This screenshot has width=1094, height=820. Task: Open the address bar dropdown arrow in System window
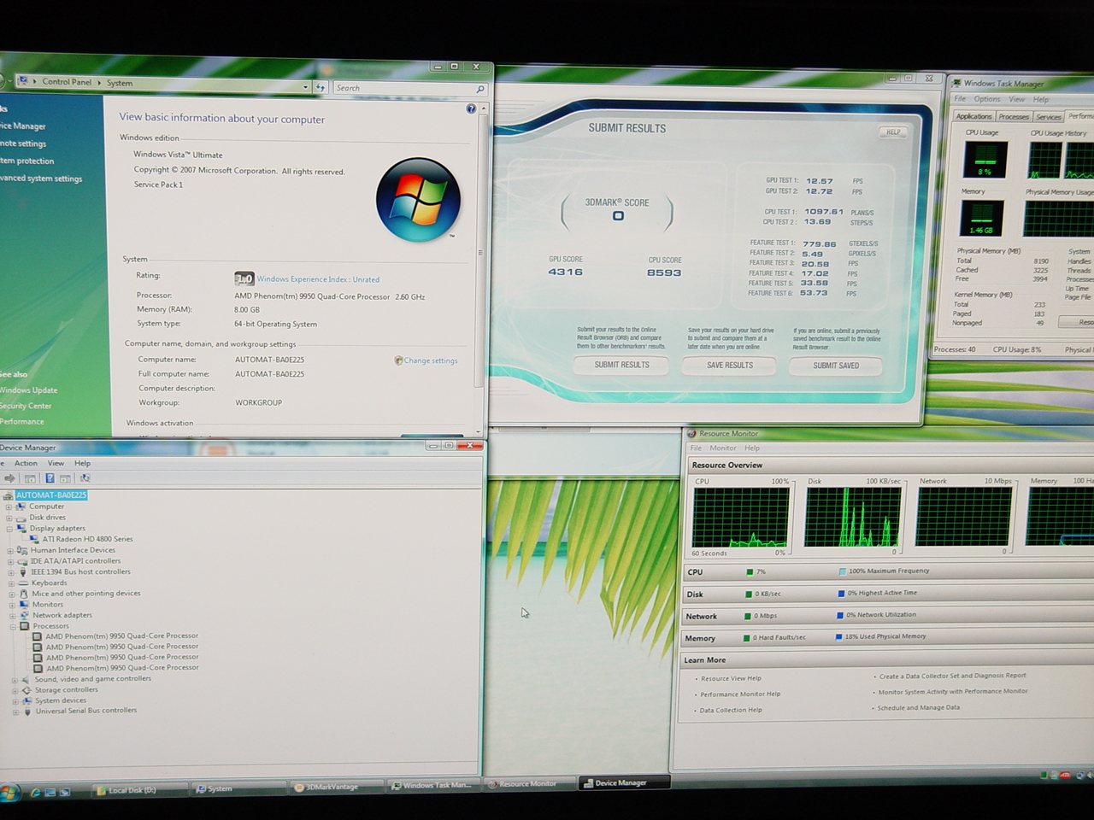(305, 87)
